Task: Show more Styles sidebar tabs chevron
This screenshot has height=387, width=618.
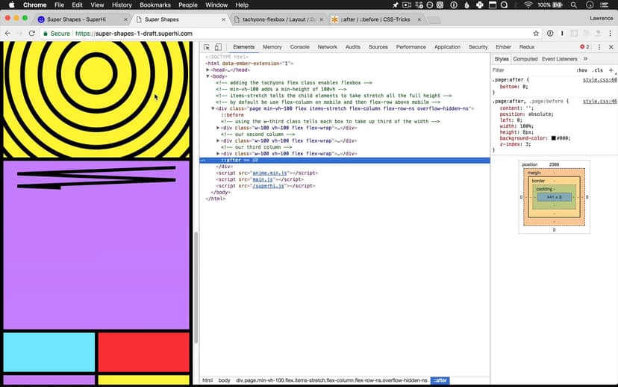Action: point(585,58)
